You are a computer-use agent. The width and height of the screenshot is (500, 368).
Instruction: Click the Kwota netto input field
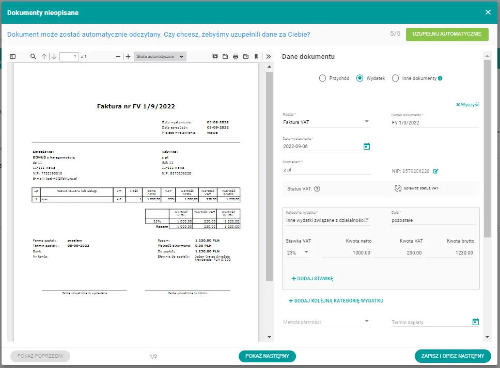coord(347,252)
